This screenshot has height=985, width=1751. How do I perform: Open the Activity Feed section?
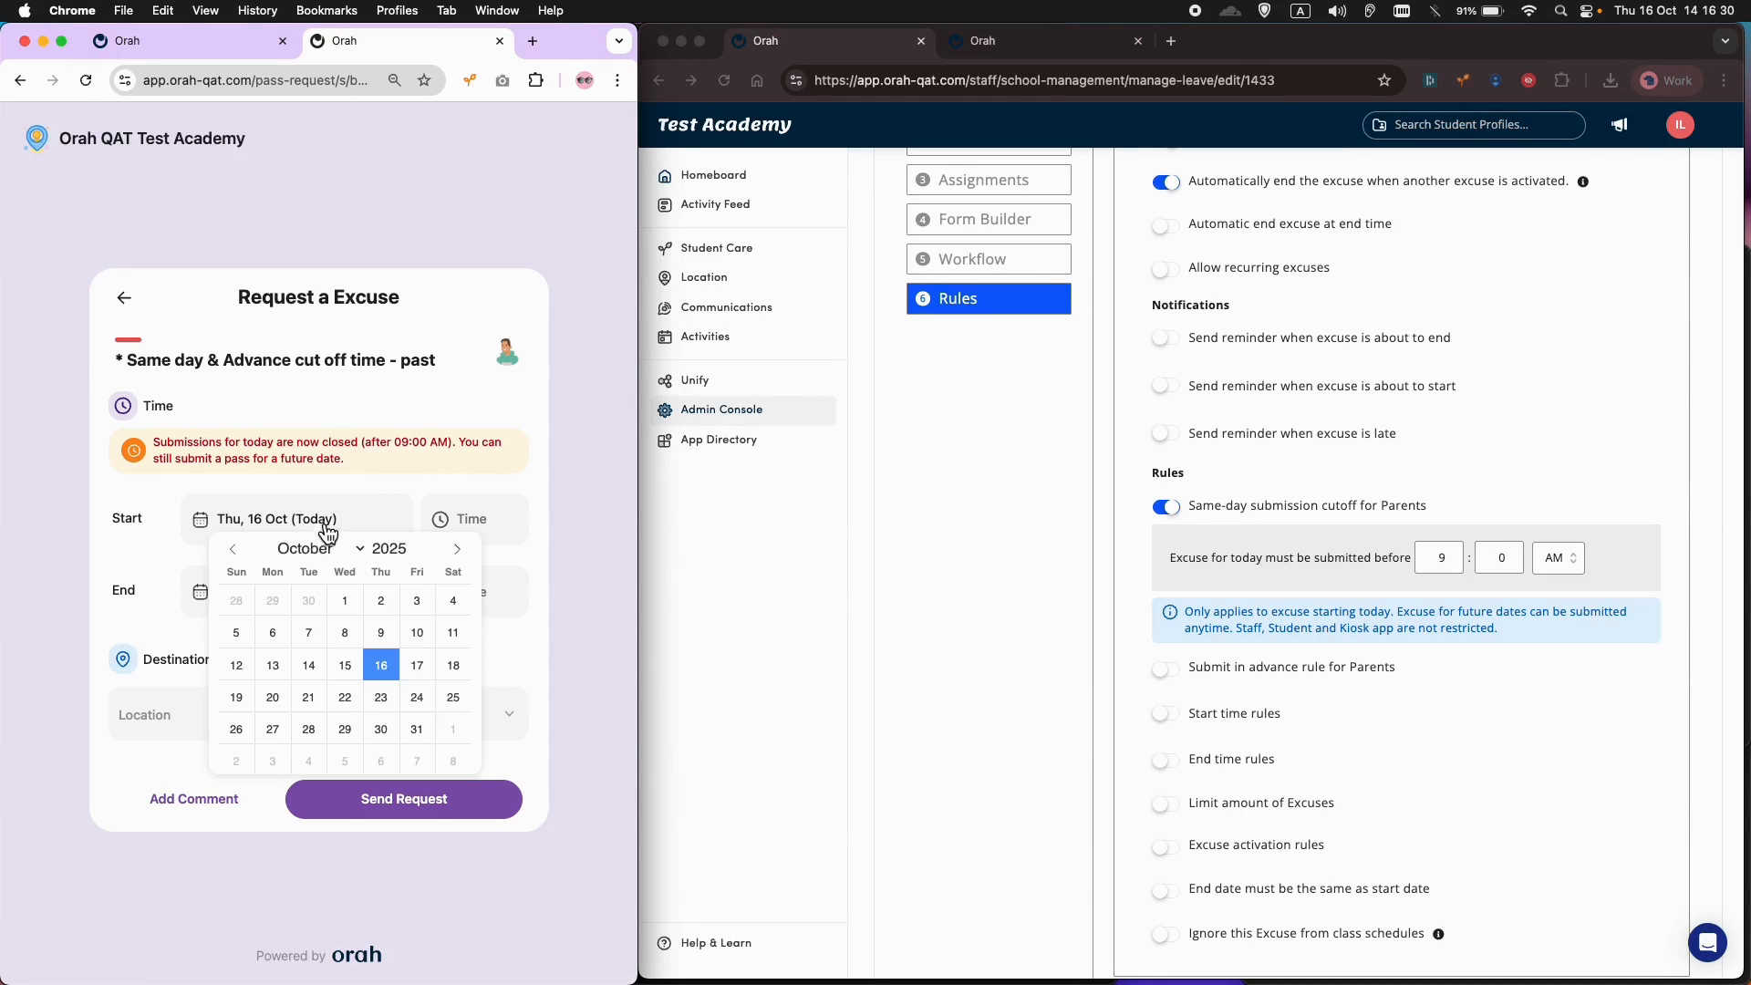click(715, 204)
